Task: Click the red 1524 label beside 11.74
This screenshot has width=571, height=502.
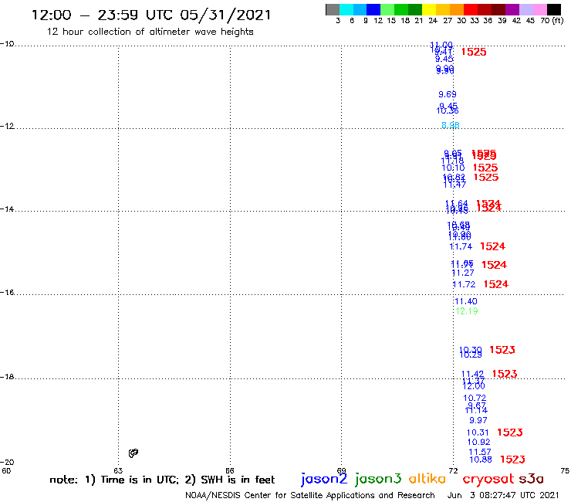Action: tap(493, 246)
